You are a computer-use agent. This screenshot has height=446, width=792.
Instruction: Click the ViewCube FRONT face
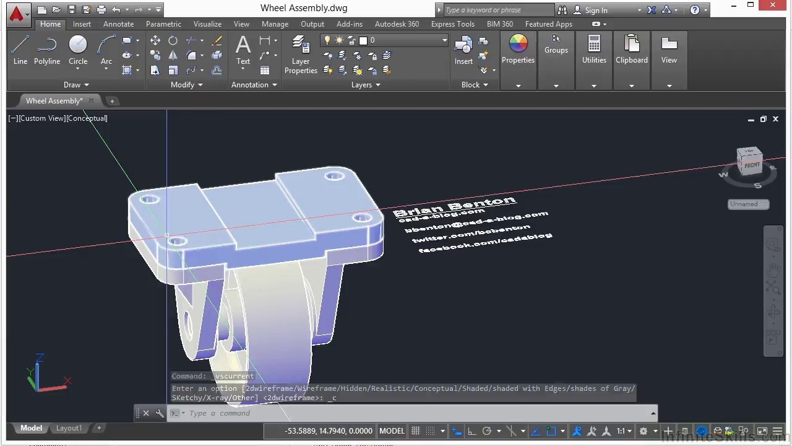coord(752,165)
